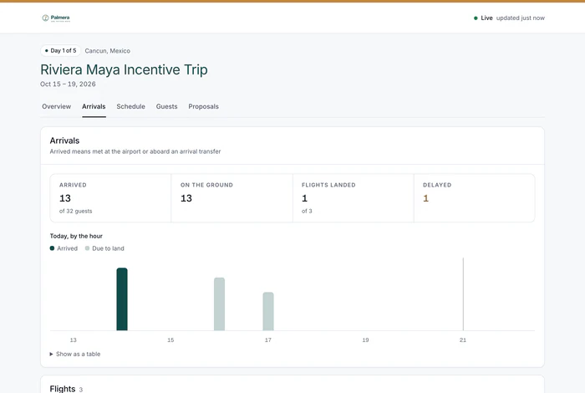Go to the Guests tab
Screen dimensions: 585x393
click(x=167, y=106)
